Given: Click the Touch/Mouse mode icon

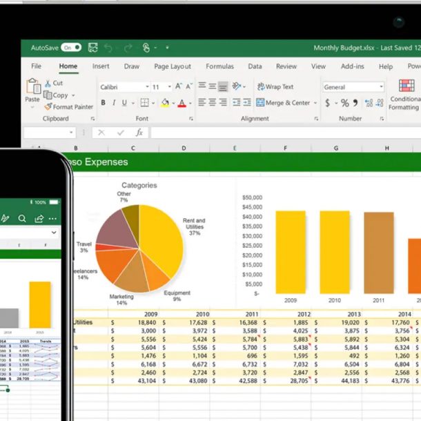Looking at the screenshot, I should 146,48.
